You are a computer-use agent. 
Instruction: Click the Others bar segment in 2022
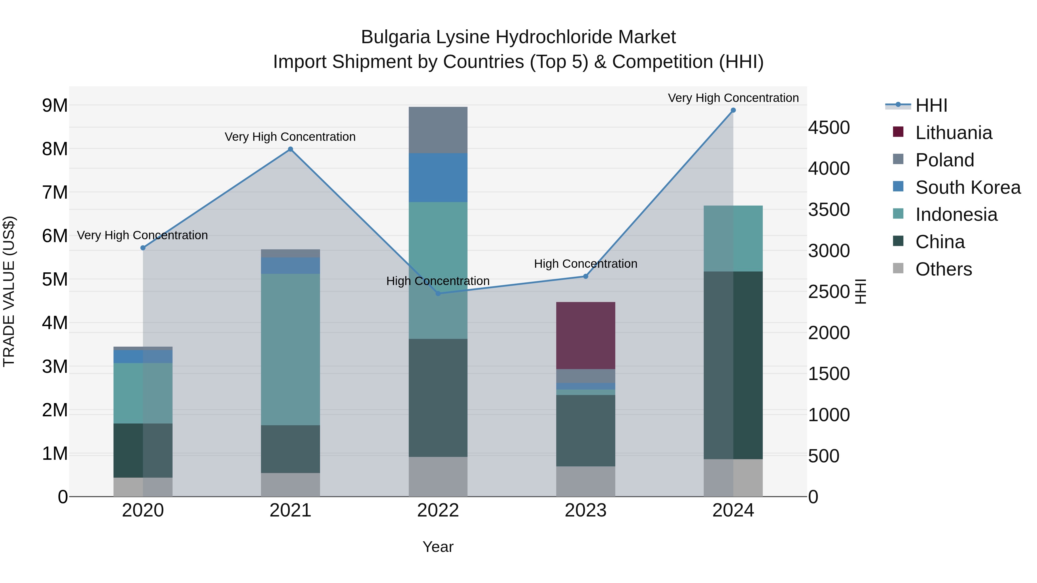438,476
